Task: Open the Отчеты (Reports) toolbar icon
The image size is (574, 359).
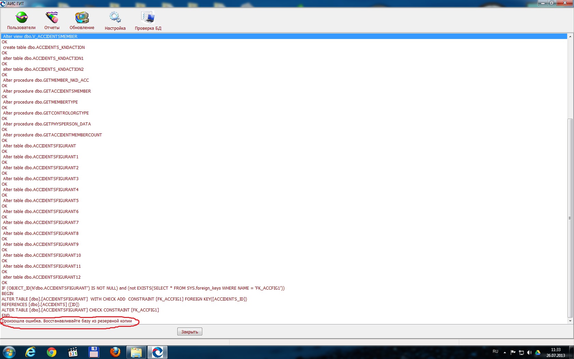Action: point(52,21)
